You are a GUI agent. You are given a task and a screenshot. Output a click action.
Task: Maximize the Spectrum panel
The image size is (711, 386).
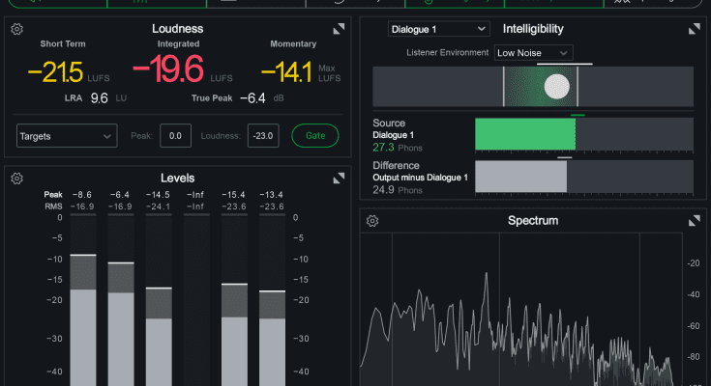[693, 221]
